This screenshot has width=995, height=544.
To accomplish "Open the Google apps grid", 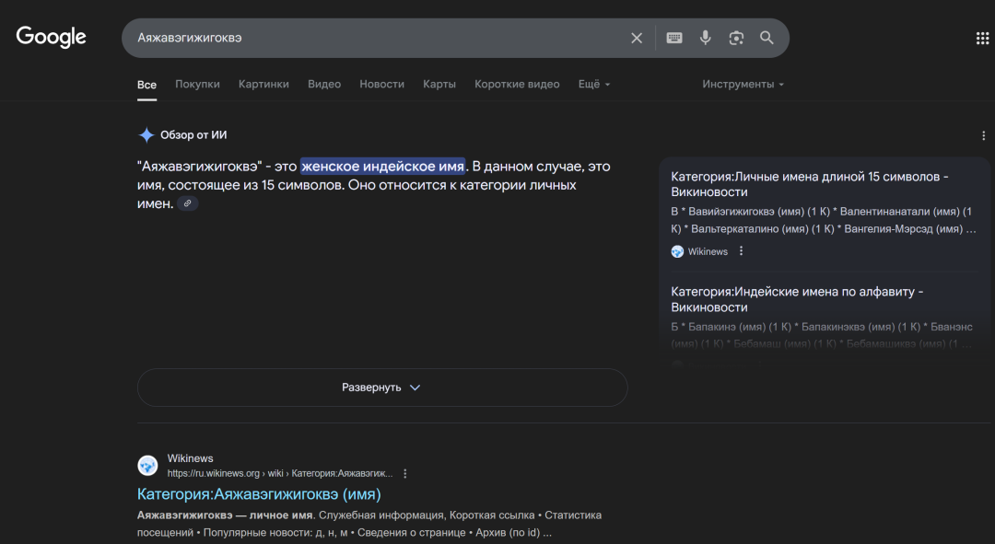I will pos(982,38).
